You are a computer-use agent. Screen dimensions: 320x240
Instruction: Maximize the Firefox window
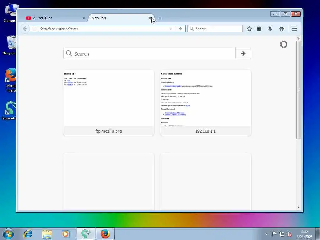point(285,14)
